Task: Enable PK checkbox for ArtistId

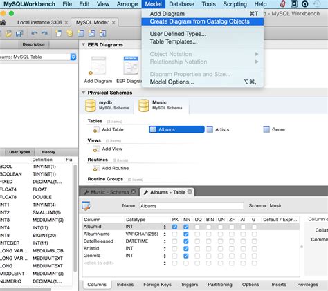Action: 175,249
